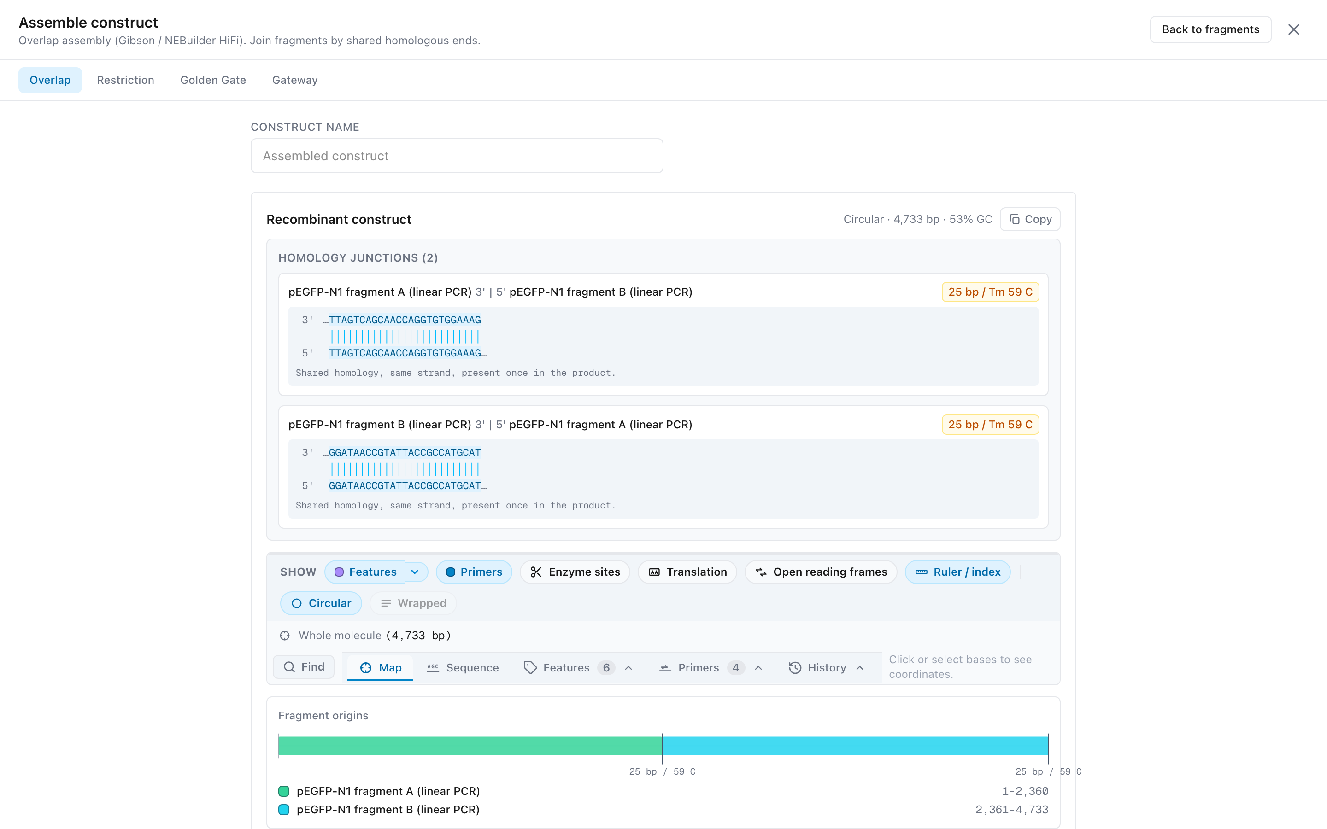Screen dimensions: 1327x829
Task: Click the magnifier icon beside Find
Action: point(289,667)
